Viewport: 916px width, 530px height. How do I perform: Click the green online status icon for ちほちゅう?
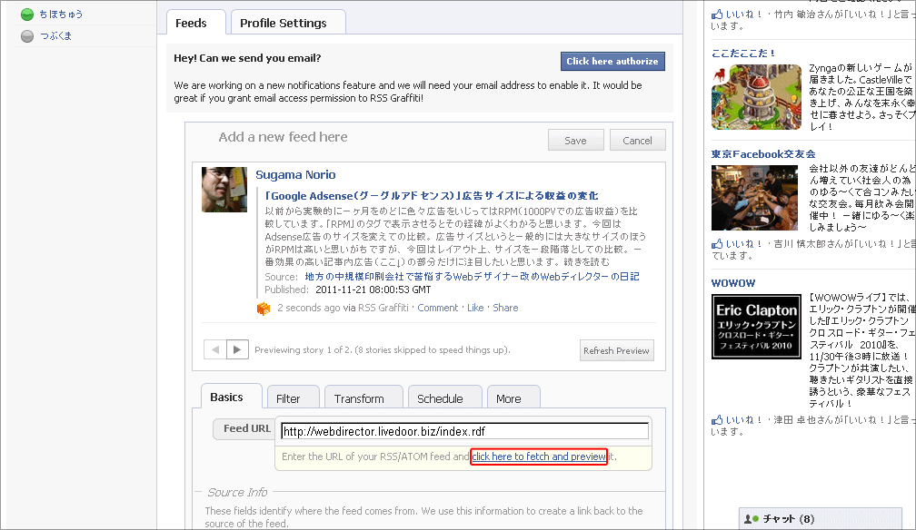tap(27, 15)
